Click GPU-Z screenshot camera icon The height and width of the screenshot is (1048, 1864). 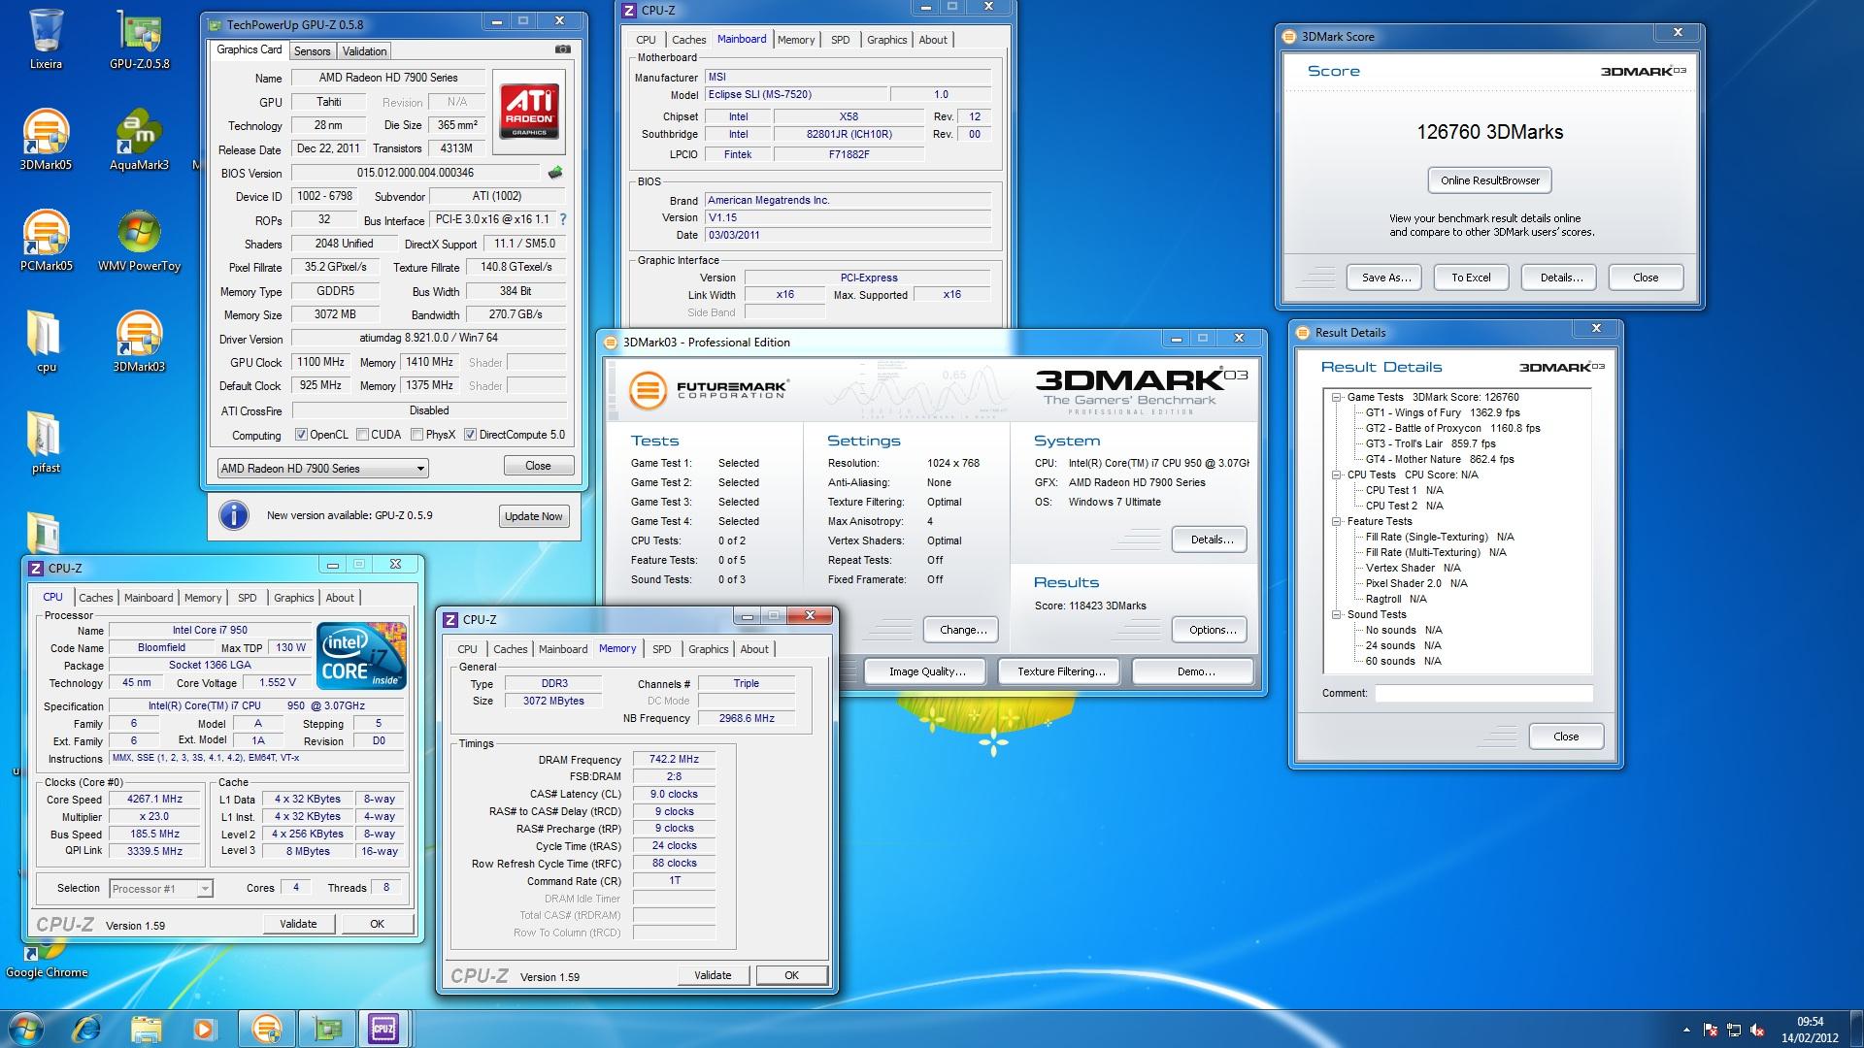coord(562,49)
